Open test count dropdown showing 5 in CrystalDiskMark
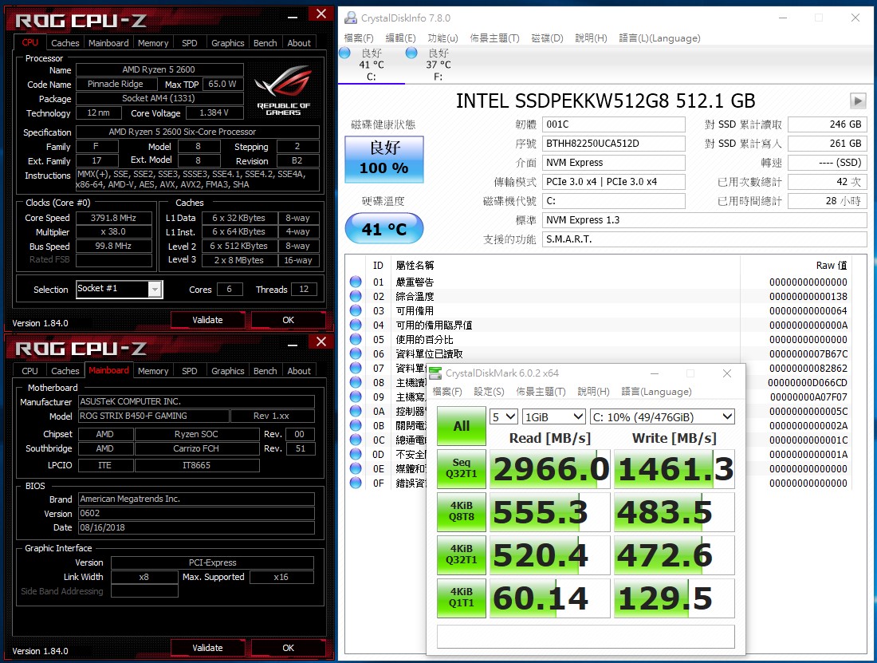This screenshot has height=663, width=877. click(x=503, y=416)
